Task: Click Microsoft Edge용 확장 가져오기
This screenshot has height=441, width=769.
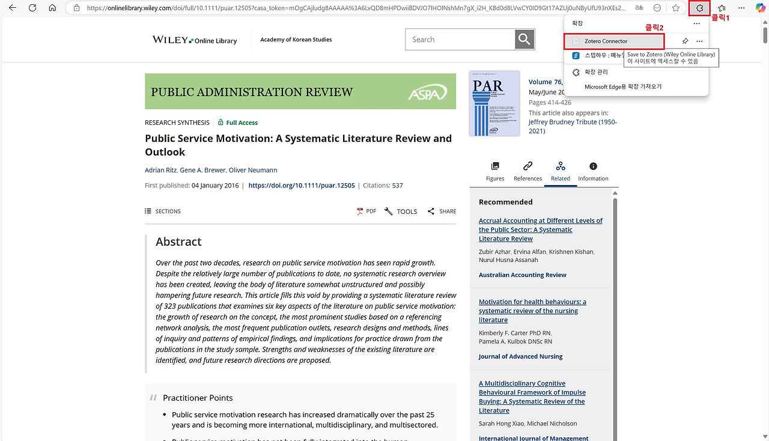Action: (623, 87)
